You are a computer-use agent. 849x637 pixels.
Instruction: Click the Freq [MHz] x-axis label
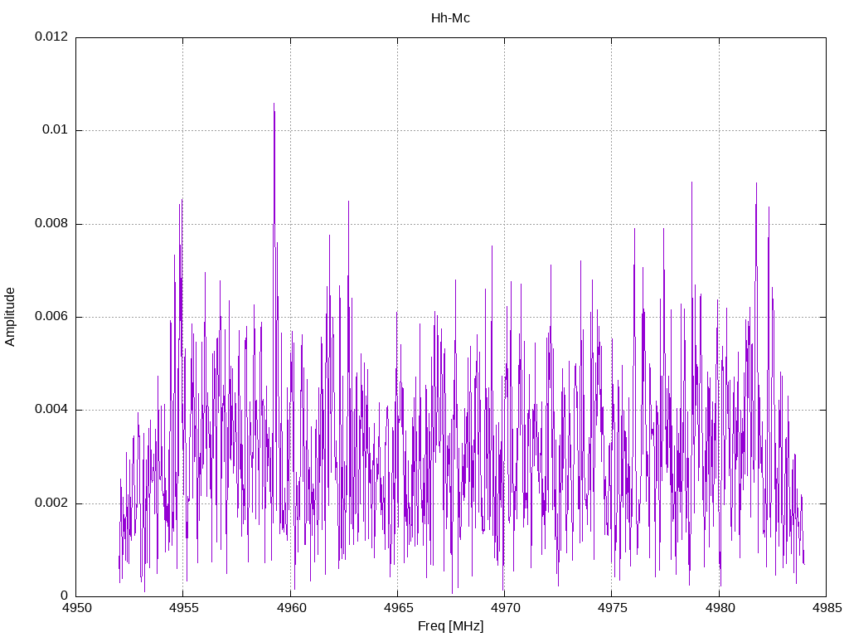click(450, 626)
